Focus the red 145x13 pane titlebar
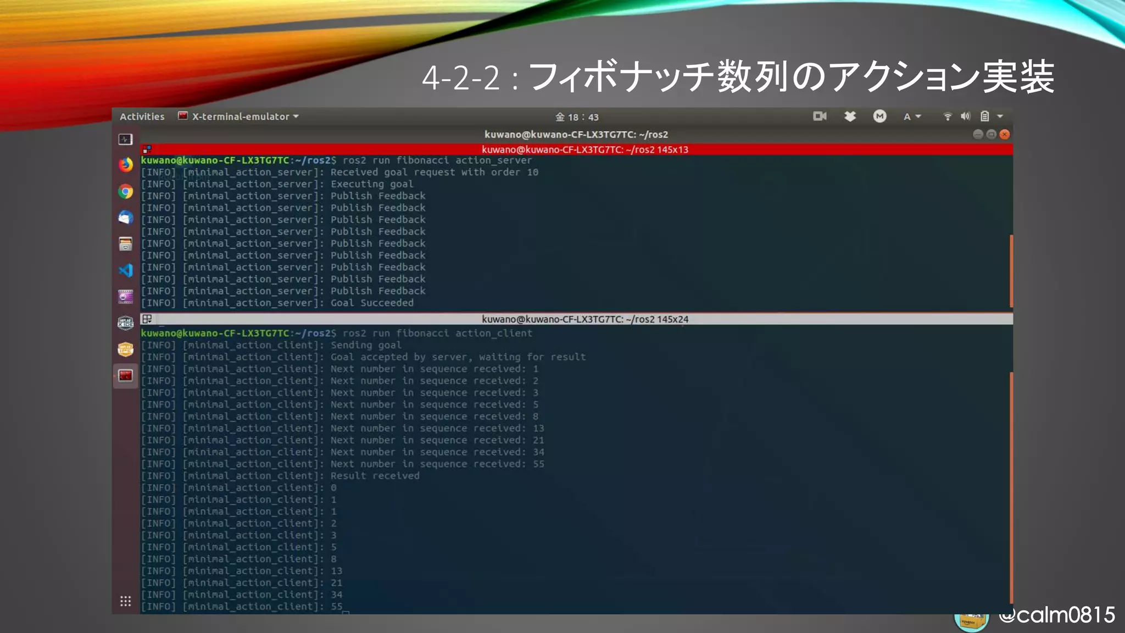 (577, 149)
